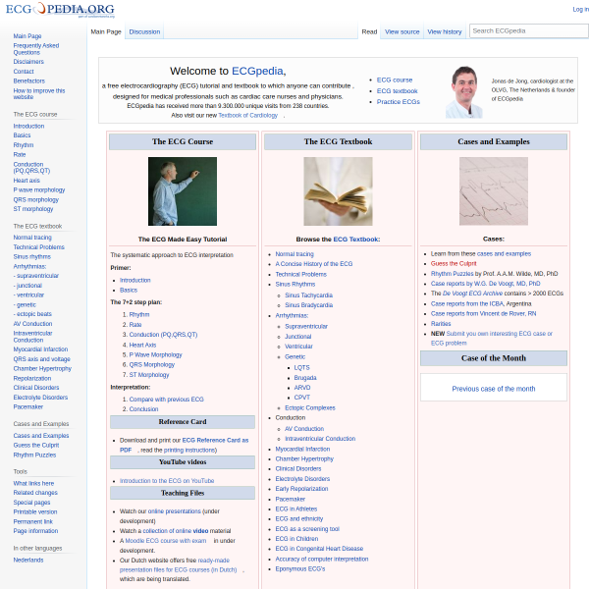The image size is (589, 589).
Task: Open the red Guess the Culprit link
Action: tap(454, 264)
